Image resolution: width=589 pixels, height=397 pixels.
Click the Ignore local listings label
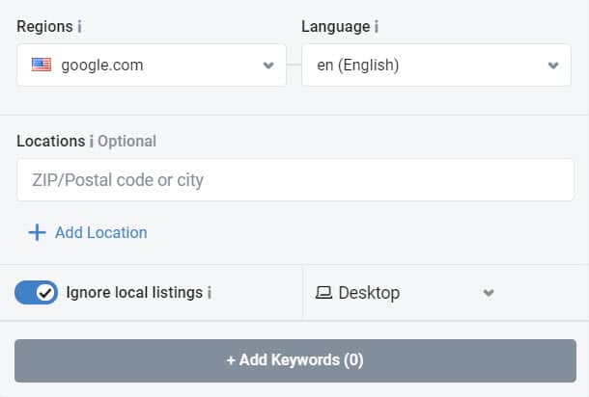pos(133,293)
